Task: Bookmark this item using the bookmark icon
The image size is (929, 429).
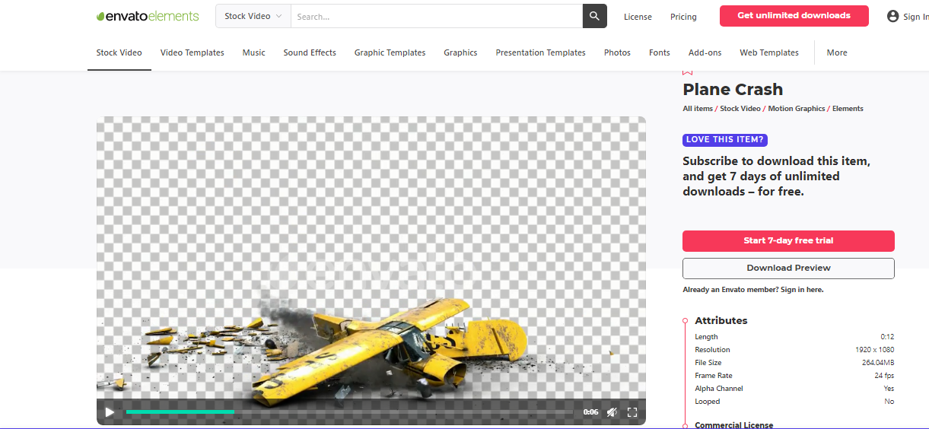Action: click(688, 72)
